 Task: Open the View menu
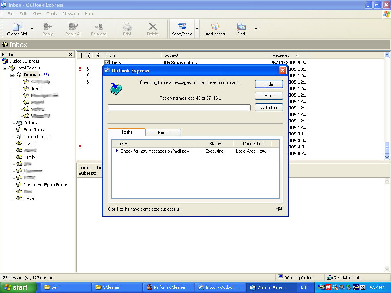(x=37, y=14)
